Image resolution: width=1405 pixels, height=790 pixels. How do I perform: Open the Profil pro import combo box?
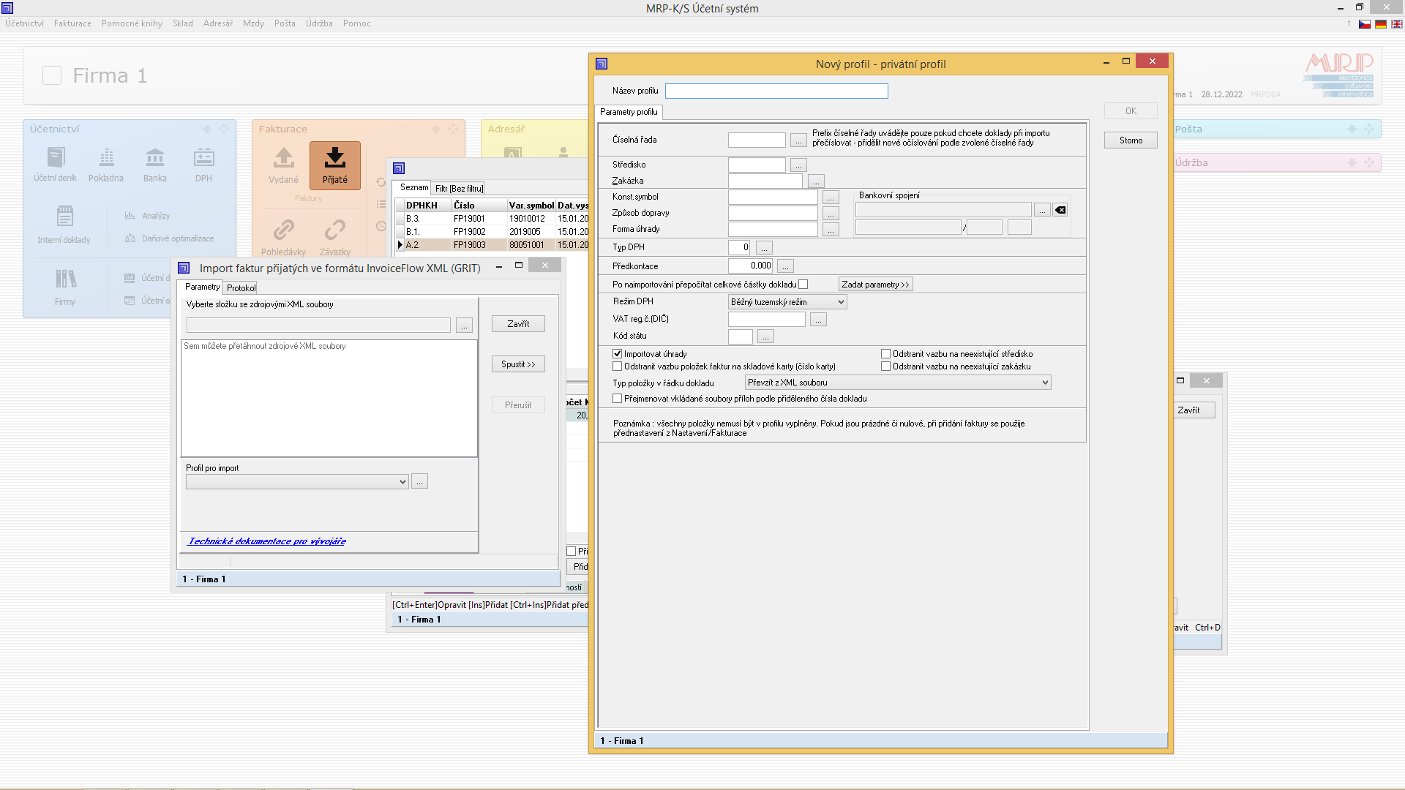click(402, 481)
